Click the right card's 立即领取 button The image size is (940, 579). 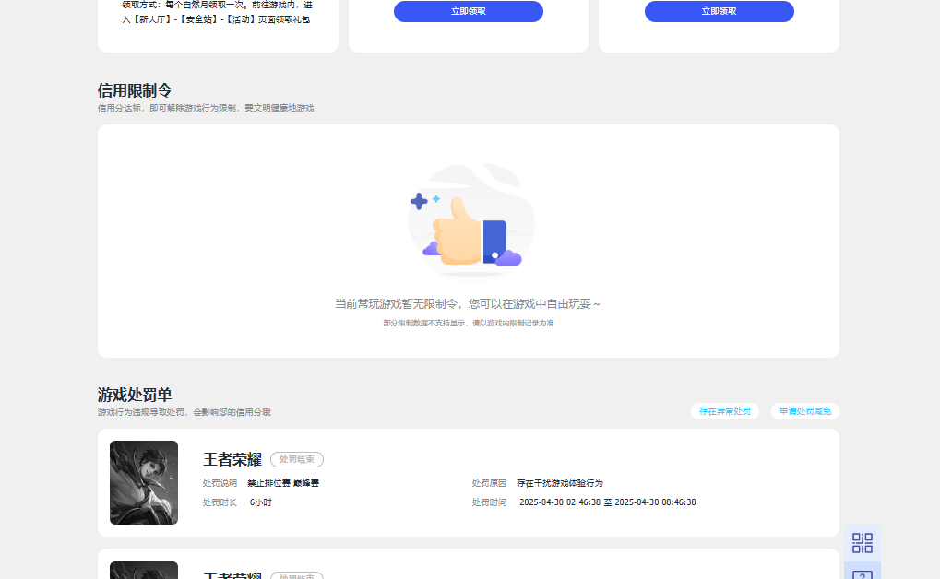[719, 11]
